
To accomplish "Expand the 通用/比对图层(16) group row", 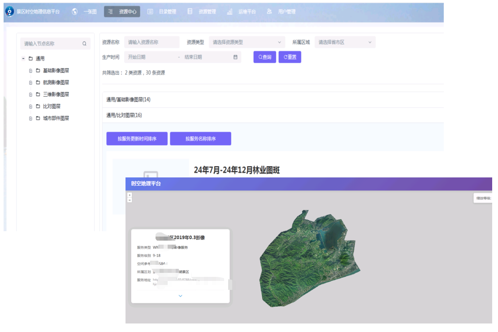I will coord(273,115).
